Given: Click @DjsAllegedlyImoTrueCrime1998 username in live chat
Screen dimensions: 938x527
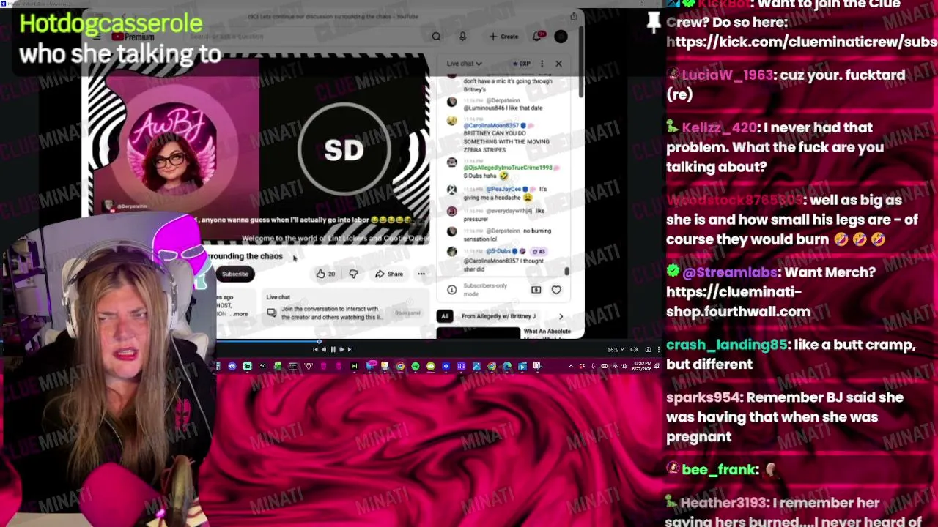Looking at the screenshot, I should click(x=508, y=168).
